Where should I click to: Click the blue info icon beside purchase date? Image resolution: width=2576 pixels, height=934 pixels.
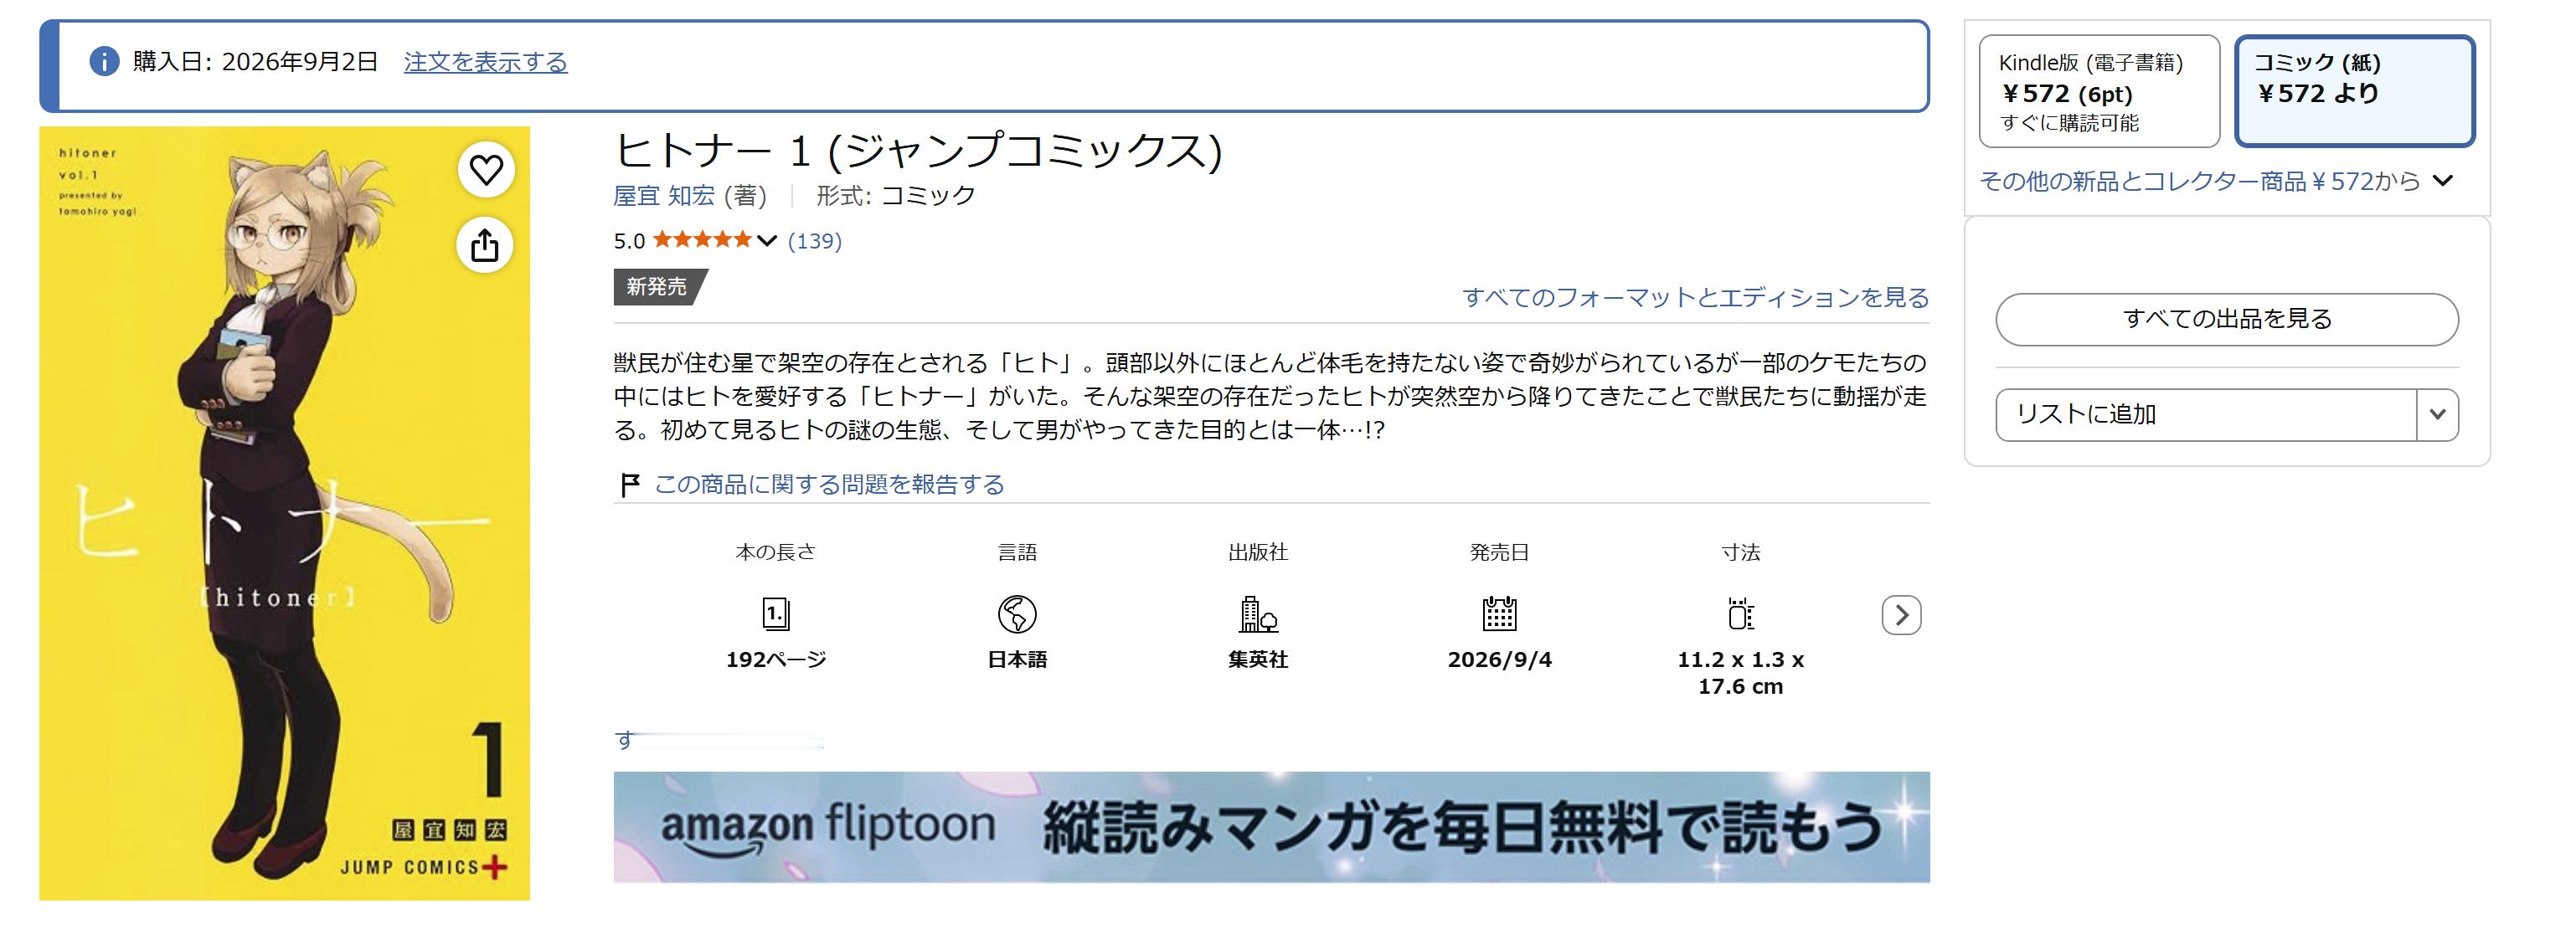click(x=104, y=62)
